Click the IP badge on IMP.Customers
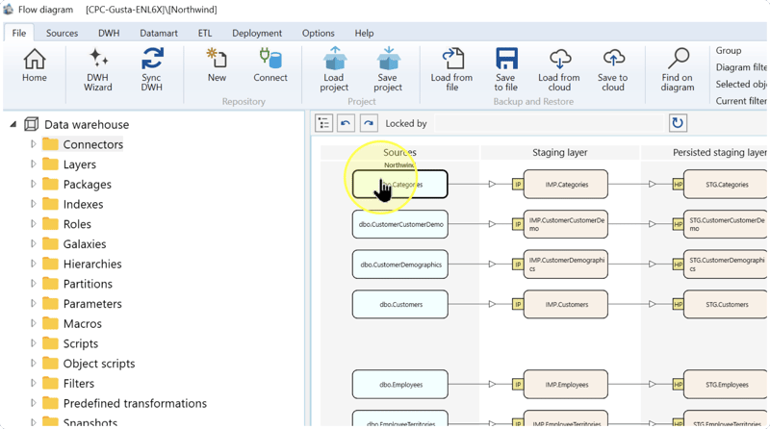The width and height of the screenshot is (770, 429). pyautogui.click(x=518, y=304)
